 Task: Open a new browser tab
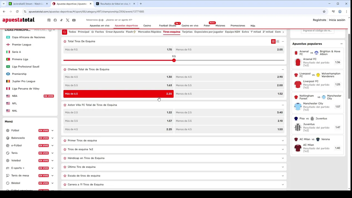[x=141, y=4]
